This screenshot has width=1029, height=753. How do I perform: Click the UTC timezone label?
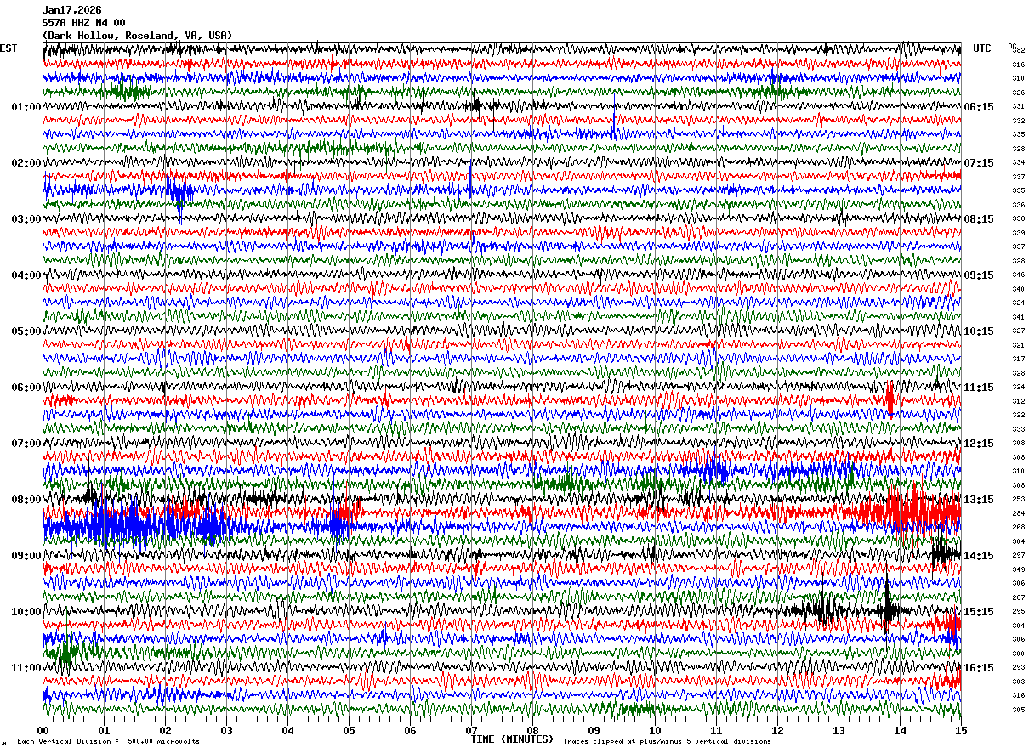[x=982, y=48]
